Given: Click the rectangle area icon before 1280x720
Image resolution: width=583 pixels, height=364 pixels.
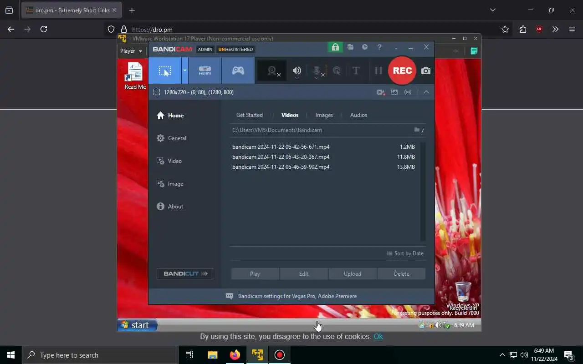Looking at the screenshot, I should pos(157,92).
